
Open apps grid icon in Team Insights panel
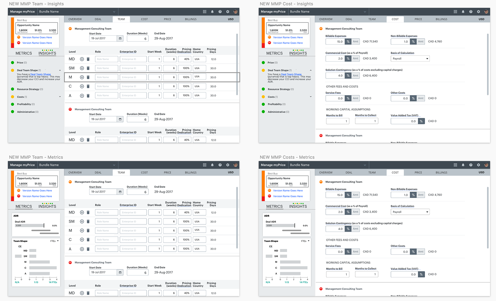[x=205, y=11]
